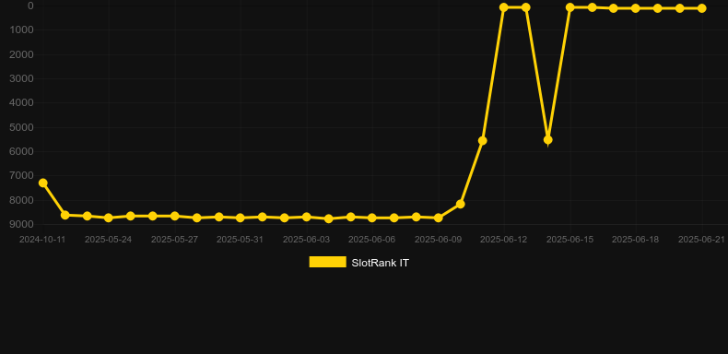Screen dimensions: 728x354
Task: Click the SlotRank IT legend label
Action: (x=381, y=263)
